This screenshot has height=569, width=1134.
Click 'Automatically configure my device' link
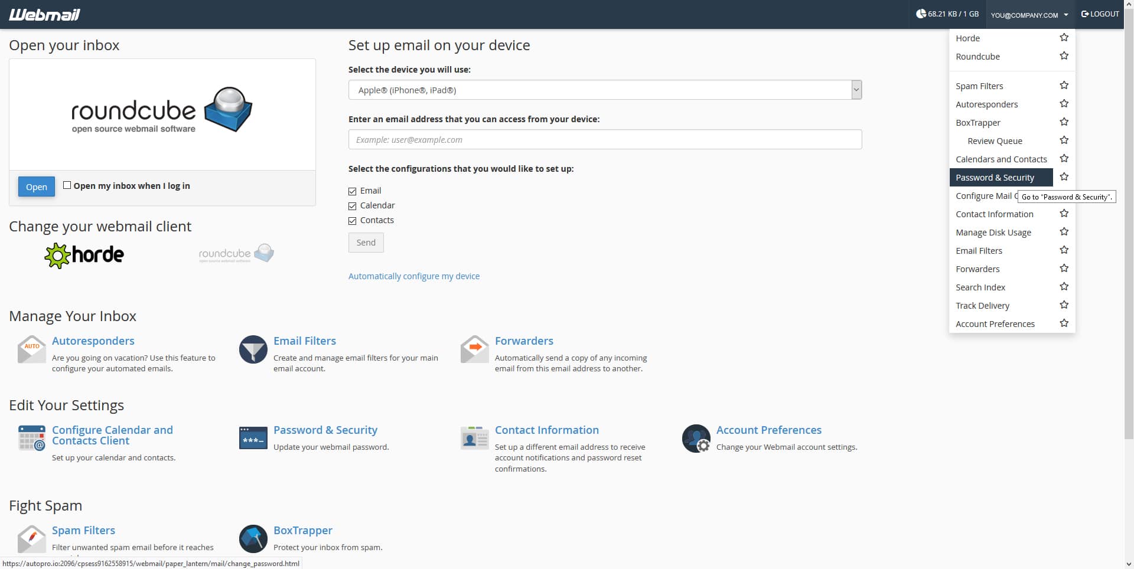tap(413, 276)
